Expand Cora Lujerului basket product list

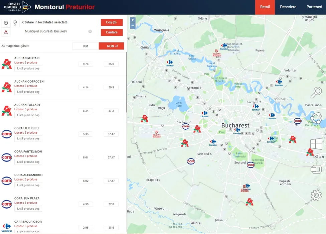[x=28, y=138]
